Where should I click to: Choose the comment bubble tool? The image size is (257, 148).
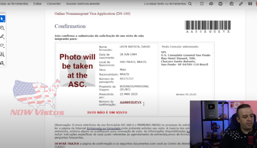tap(2, 28)
